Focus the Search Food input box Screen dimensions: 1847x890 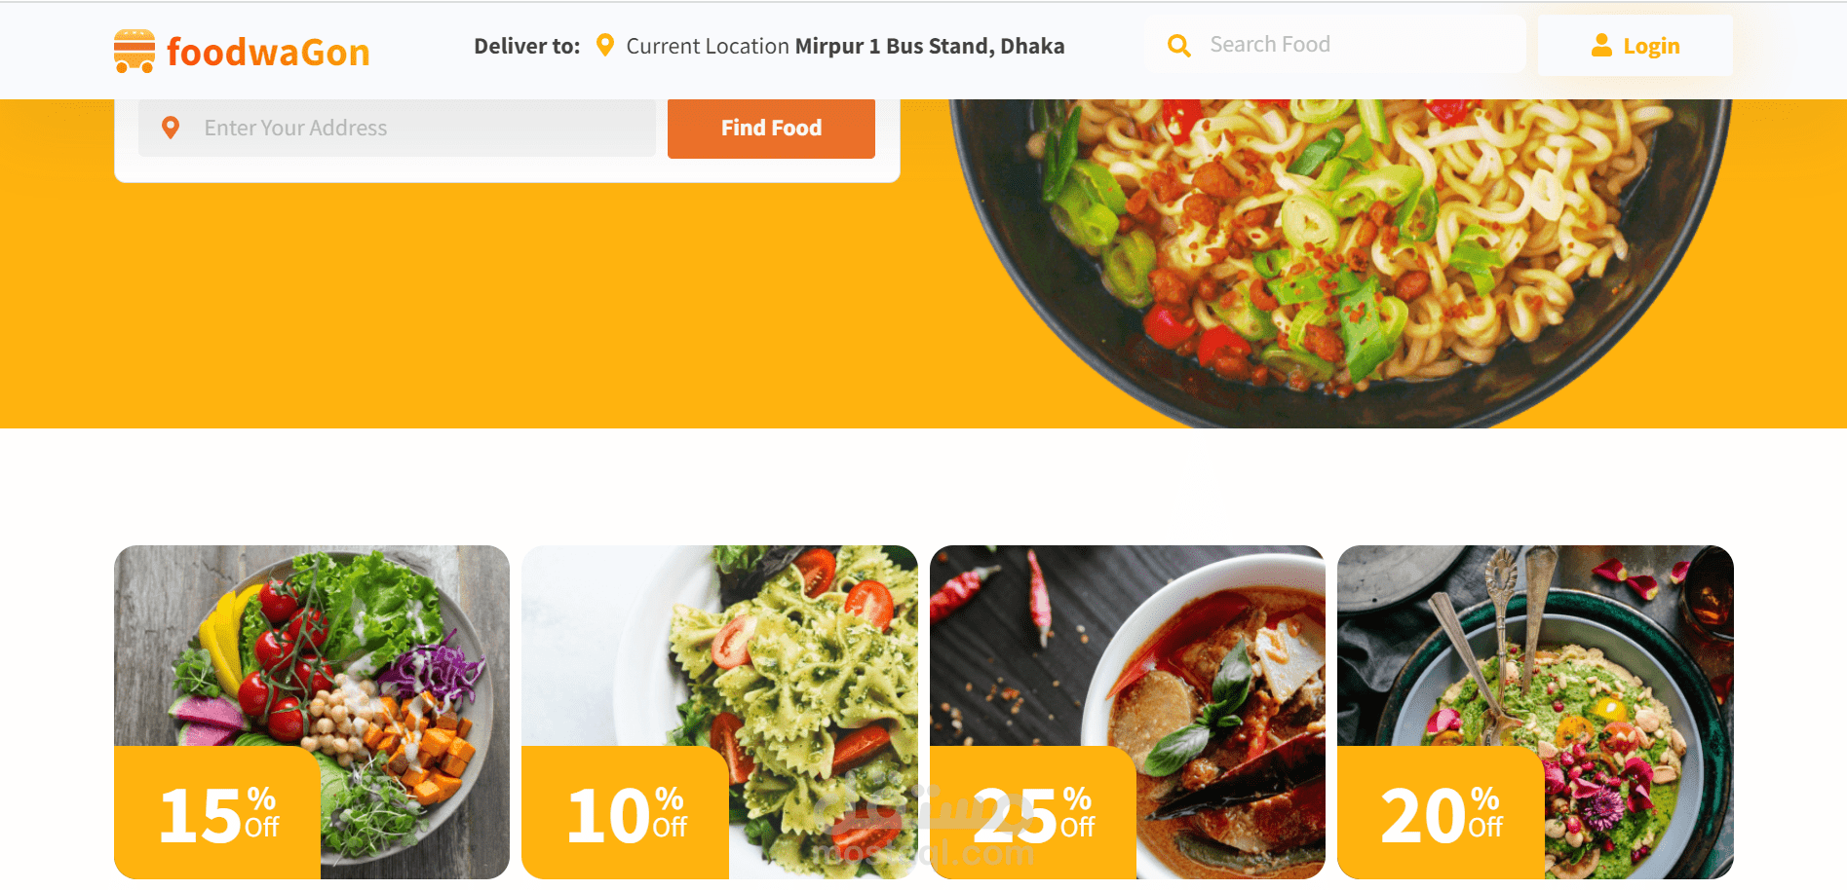(1335, 45)
